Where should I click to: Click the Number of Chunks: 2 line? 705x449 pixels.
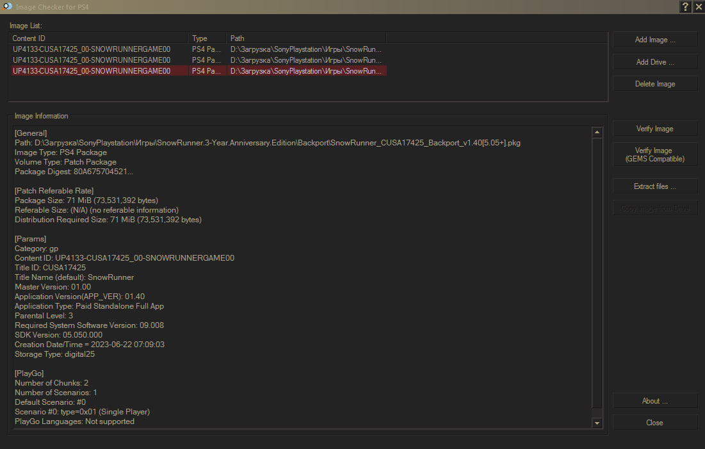[51, 383]
